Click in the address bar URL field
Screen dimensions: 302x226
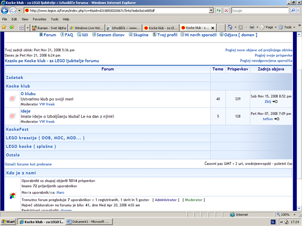click(x=117, y=10)
